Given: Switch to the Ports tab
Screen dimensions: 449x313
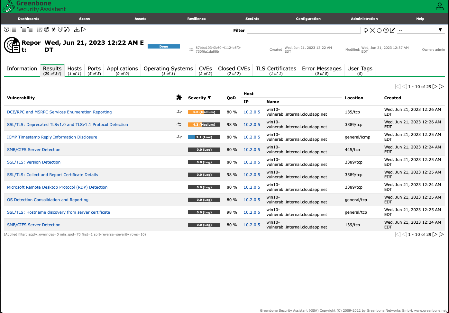Looking at the screenshot, I should (94, 70).
